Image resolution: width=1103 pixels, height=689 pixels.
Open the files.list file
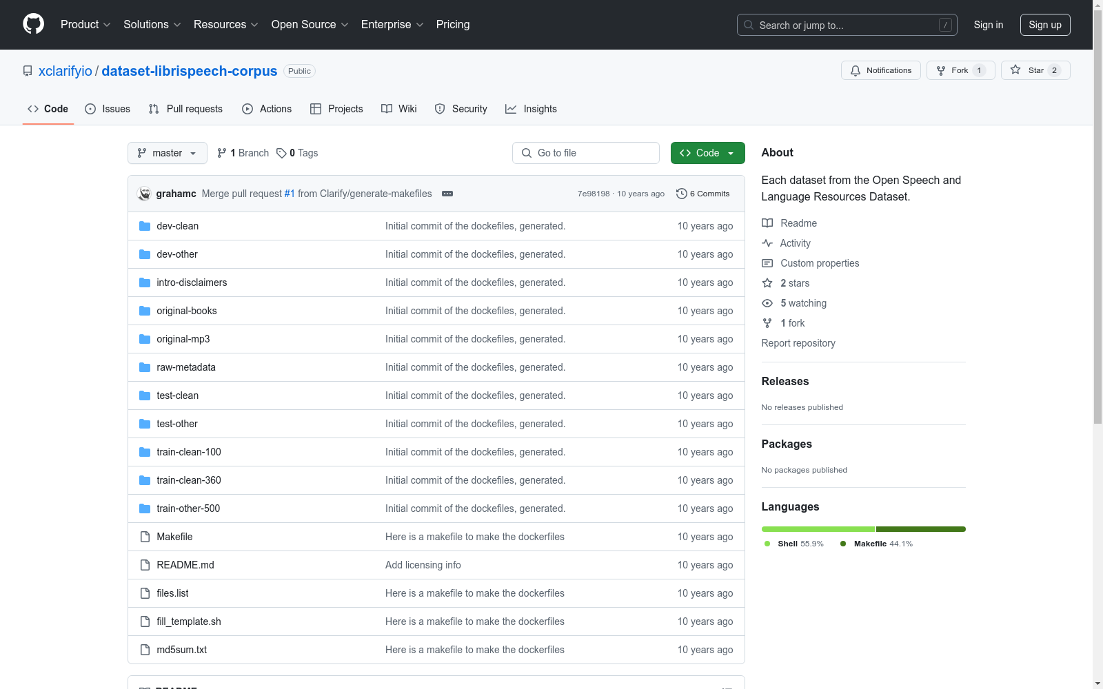(172, 593)
